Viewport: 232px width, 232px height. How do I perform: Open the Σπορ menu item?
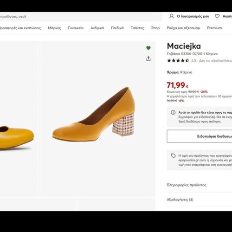pyautogui.click(x=155, y=28)
